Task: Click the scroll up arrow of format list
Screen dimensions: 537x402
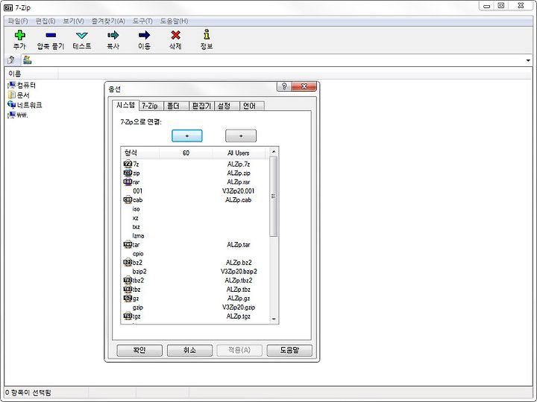Action: [273, 151]
